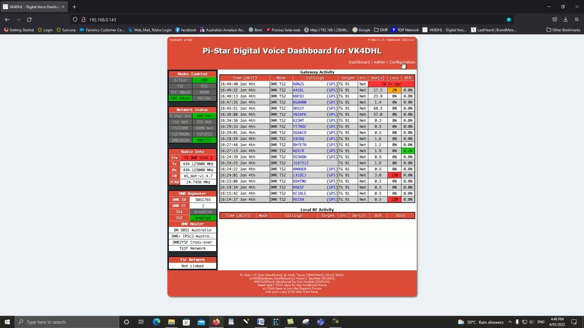Go back using the browser back arrow
Screen dimensions: 584x328
[7, 20]
